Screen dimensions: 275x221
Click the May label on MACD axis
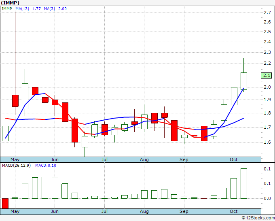pyautogui.click(x=15, y=211)
